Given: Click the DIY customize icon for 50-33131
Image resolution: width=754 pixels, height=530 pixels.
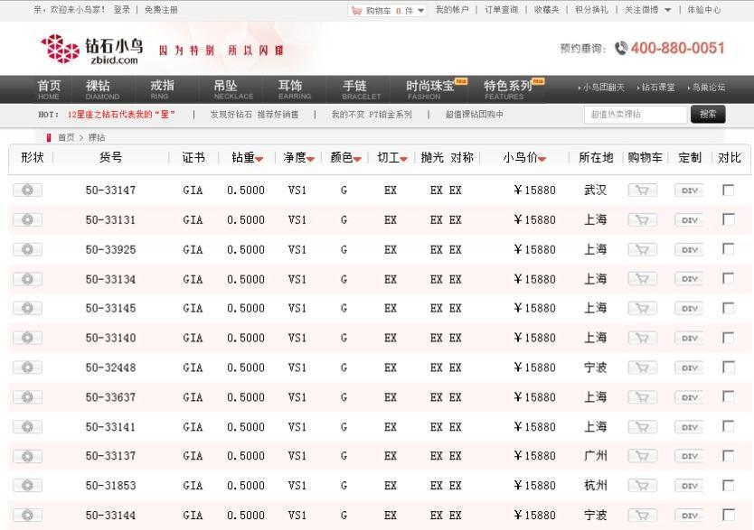Looking at the screenshot, I should tap(689, 220).
